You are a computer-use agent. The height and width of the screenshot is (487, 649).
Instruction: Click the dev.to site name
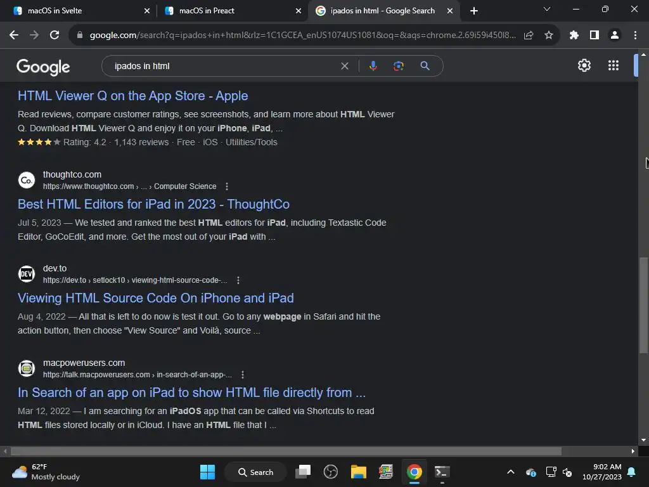pyautogui.click(x=55, y=268)
